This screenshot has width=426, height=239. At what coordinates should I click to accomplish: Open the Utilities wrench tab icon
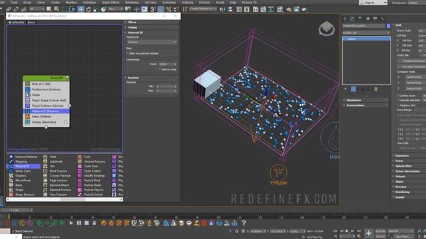point(383,19)
